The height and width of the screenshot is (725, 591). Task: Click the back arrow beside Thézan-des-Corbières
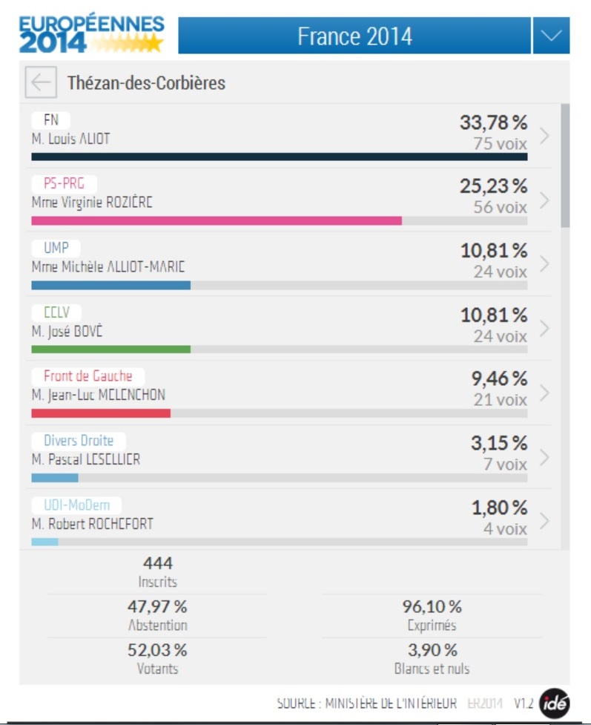coord(40,82)
